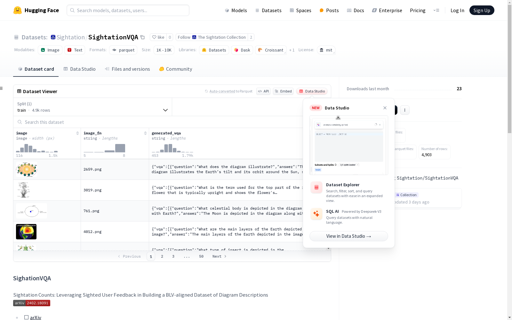Sort the image_fn column
Image resolution: width=512 pixels, height=320 pixels.
coord(145,133)
